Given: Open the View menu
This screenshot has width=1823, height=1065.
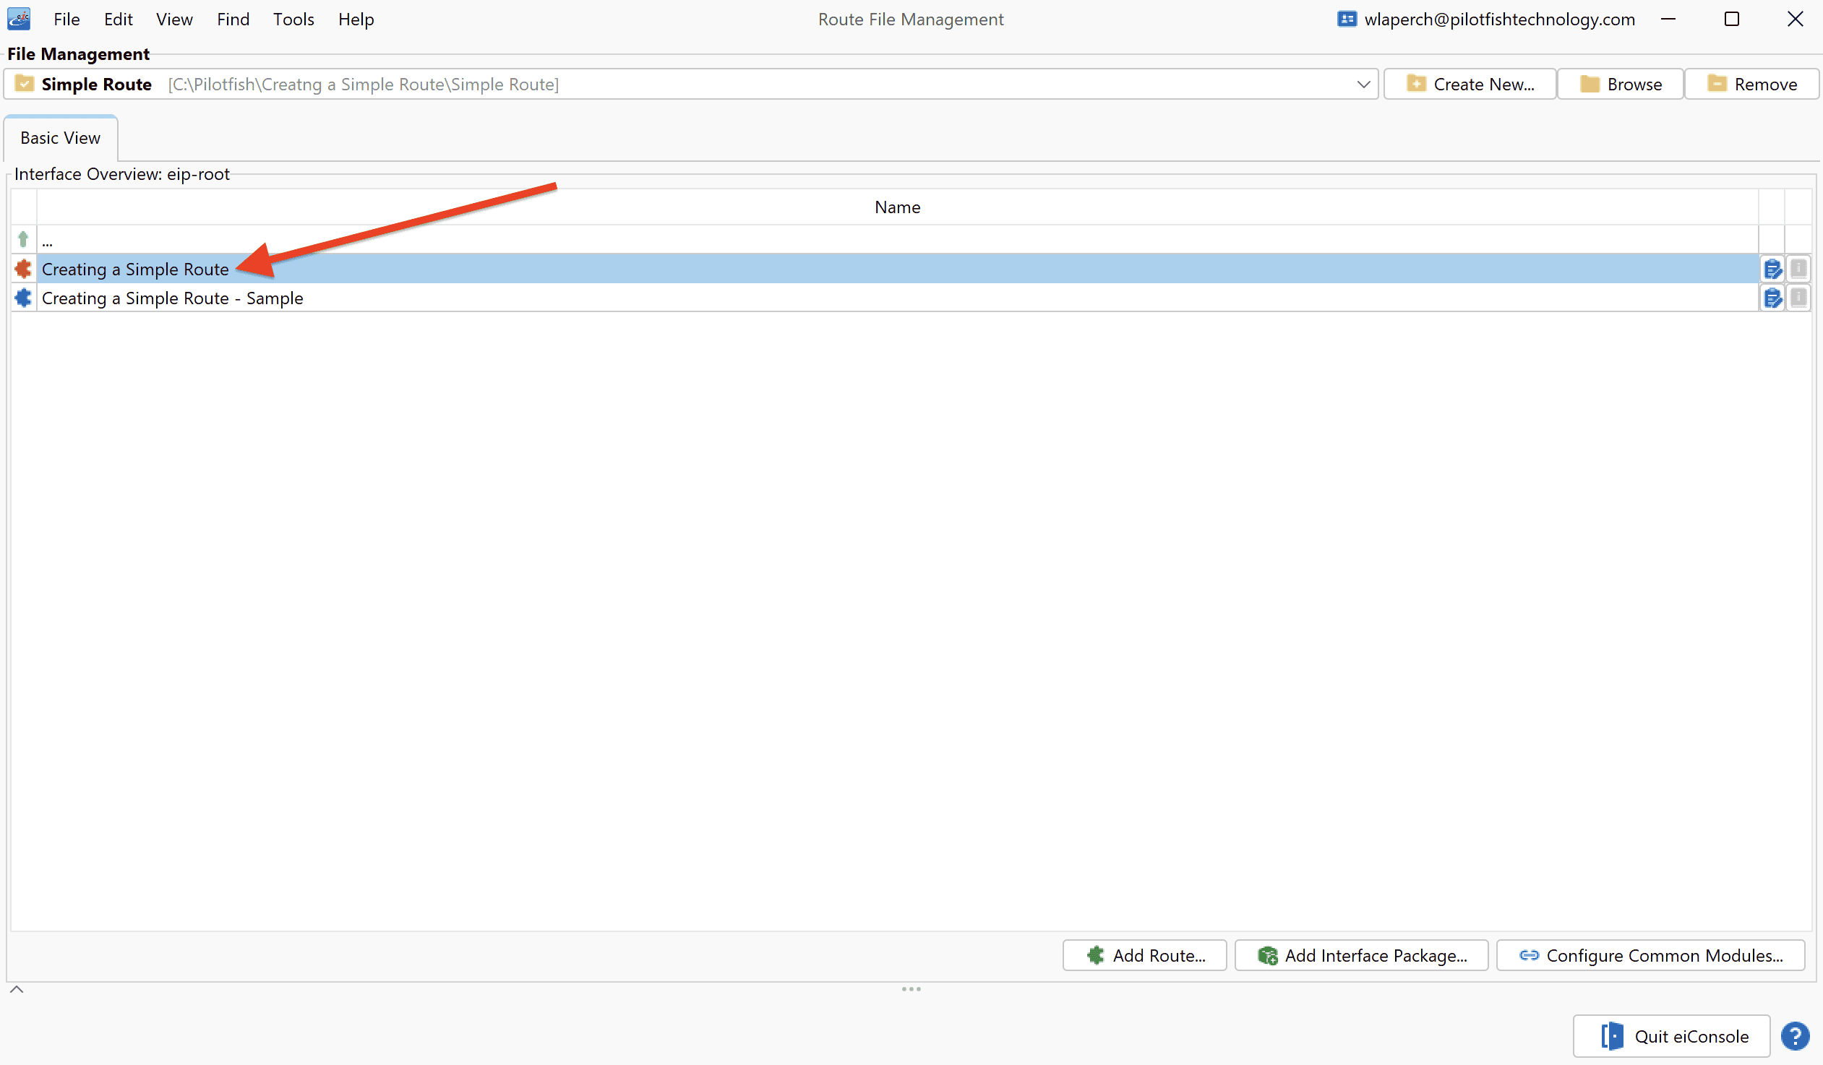Looking at the screenshot, I should coord(174,20).
